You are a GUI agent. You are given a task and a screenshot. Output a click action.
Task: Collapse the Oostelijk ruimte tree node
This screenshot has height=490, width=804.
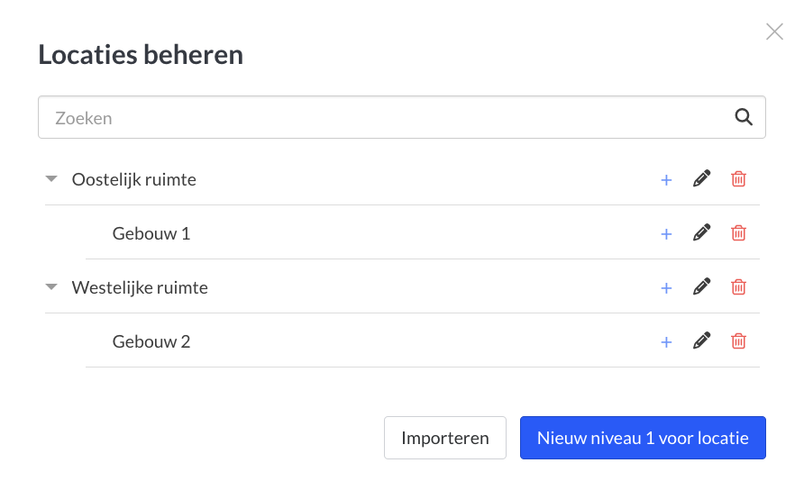[51, 179]
